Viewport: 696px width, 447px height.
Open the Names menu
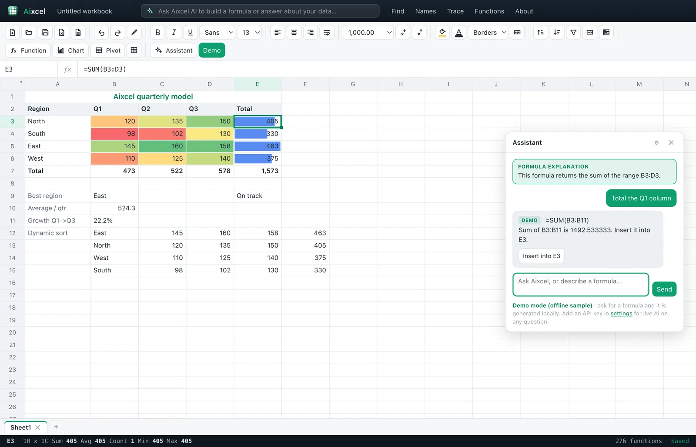tap(425, 11)
